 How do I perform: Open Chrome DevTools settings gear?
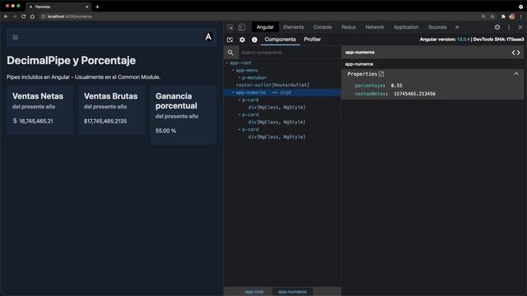497,27
